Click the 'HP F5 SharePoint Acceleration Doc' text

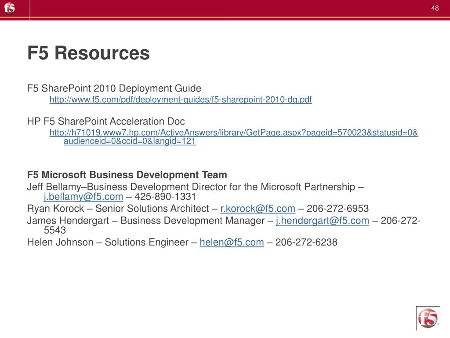(106, 121)
